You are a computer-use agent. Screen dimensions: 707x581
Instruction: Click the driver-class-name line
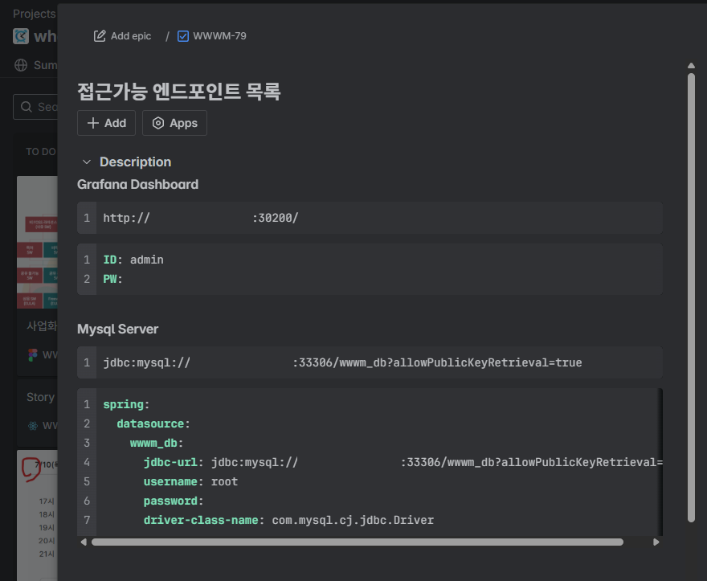click(x=288, y=521)
